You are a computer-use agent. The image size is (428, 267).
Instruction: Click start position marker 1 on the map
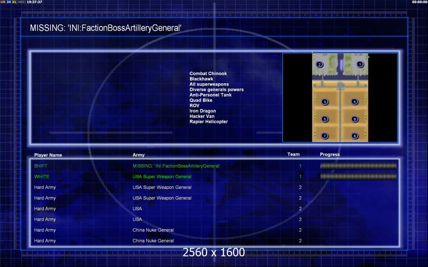[x=360, y=65]
